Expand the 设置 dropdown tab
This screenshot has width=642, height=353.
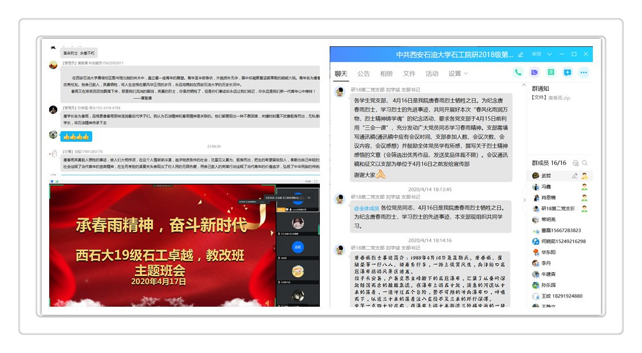(x=458, y=73)
